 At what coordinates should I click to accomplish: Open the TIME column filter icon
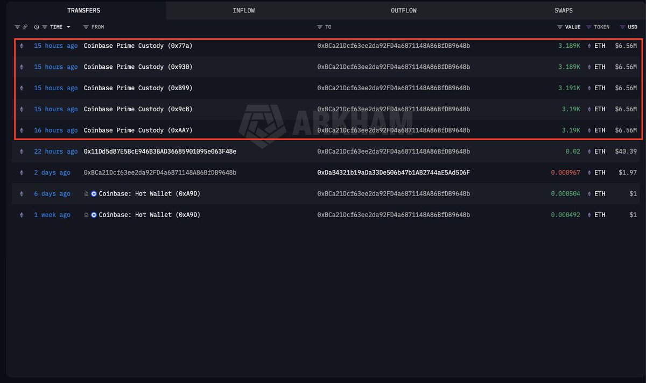[x=45, y=27]
